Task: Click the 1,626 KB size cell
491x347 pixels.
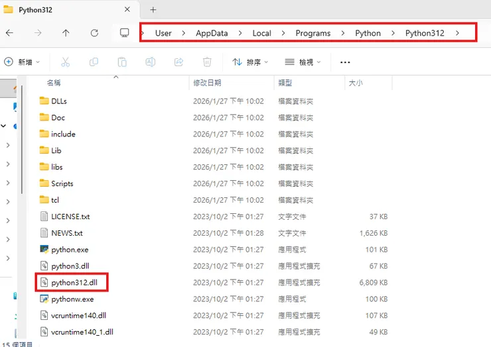Action: [374, 233]
